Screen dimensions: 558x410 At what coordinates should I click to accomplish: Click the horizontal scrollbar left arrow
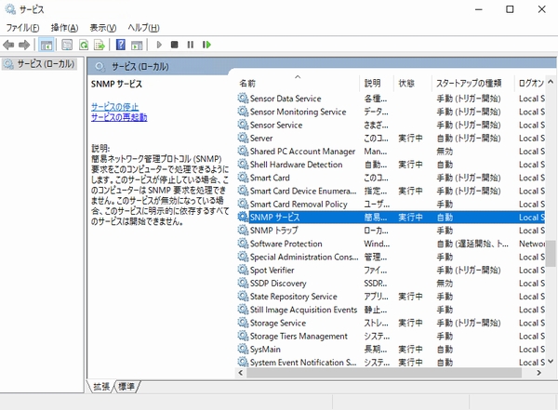[241, 373]
